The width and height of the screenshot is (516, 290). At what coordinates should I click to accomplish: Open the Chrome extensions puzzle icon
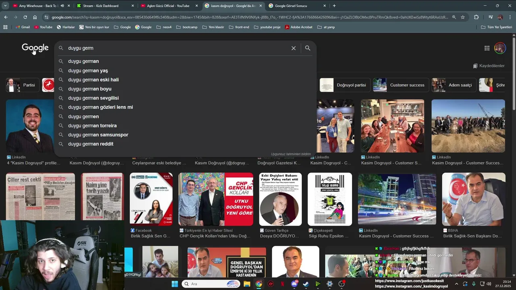click(x=476, y=17)
